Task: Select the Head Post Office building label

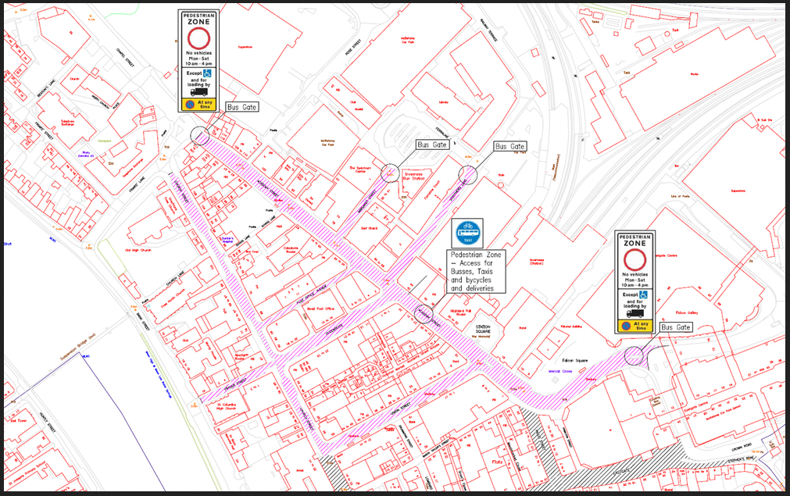Action: tap(319, 309)
